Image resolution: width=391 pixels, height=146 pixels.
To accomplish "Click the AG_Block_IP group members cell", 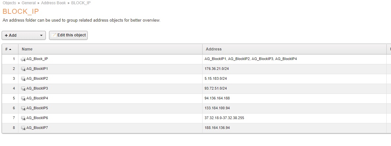I will point(251,59).
